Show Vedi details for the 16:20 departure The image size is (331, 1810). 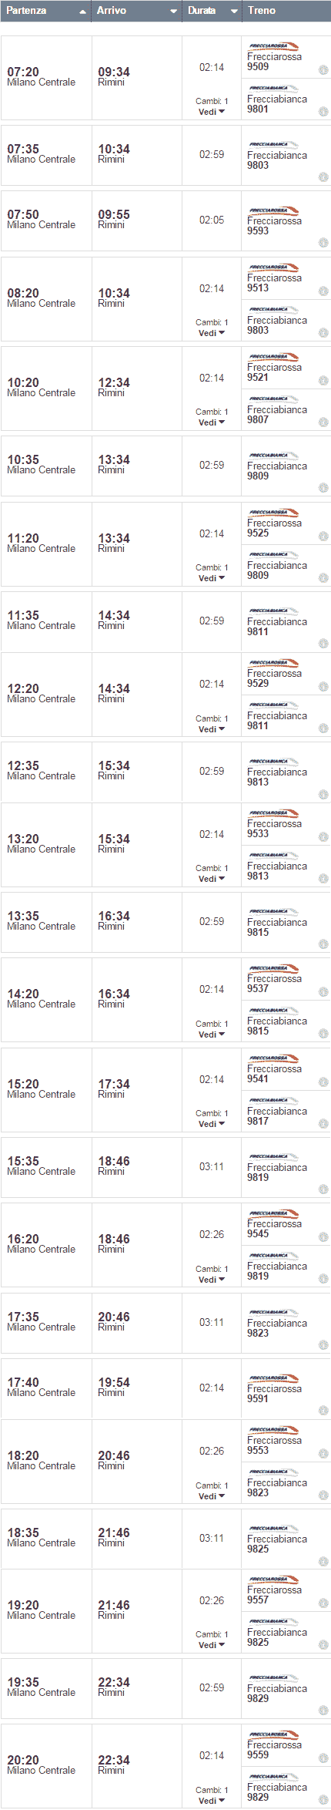point(212,1280)
